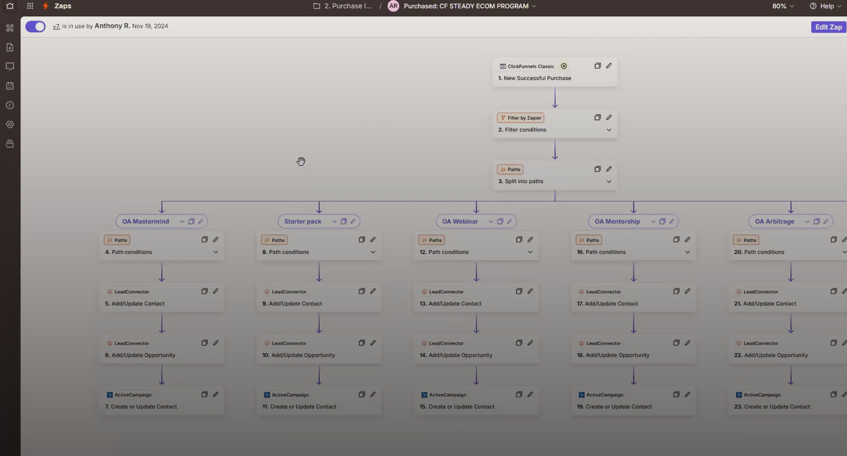
Task: Expand step 2 Filter conditions chevron
Action: (x=609, y=130)
